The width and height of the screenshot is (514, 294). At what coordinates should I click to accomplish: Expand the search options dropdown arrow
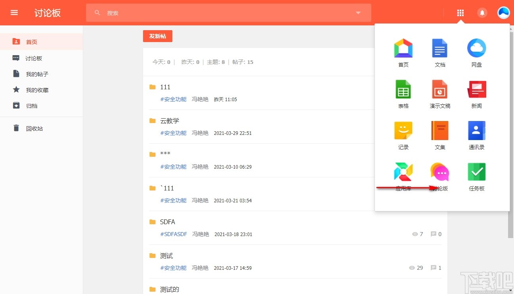[358, 13]
